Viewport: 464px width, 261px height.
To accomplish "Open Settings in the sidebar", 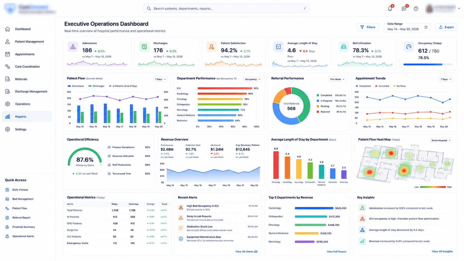I will (x=27, y=129).
